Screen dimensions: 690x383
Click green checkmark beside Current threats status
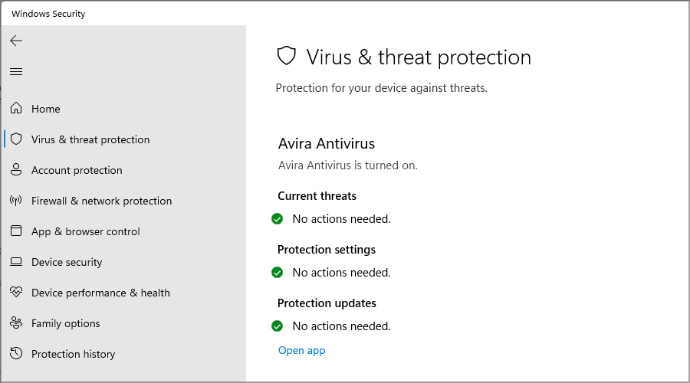278,219
